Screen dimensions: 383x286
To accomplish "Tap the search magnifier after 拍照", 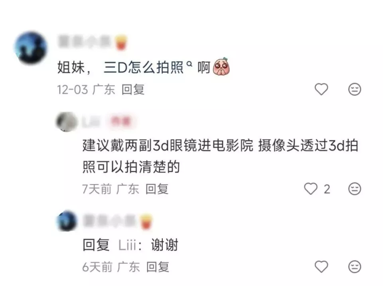I will pyautogui.click(x=189, y=64).
